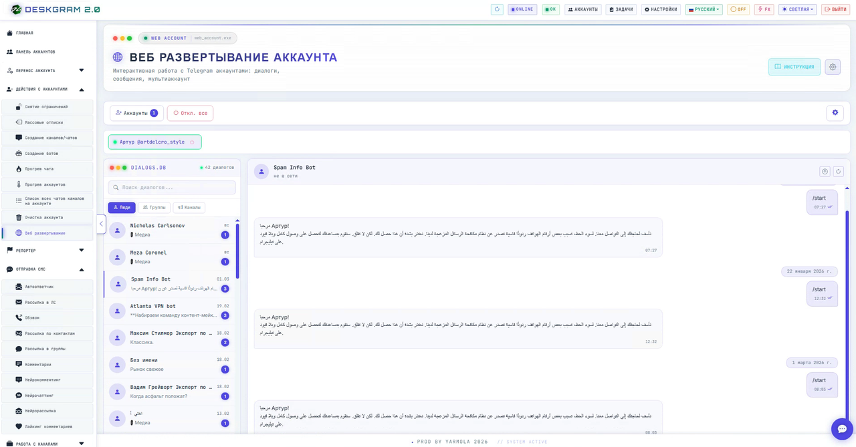Click the refresh icon in top bar

point(497,9)
